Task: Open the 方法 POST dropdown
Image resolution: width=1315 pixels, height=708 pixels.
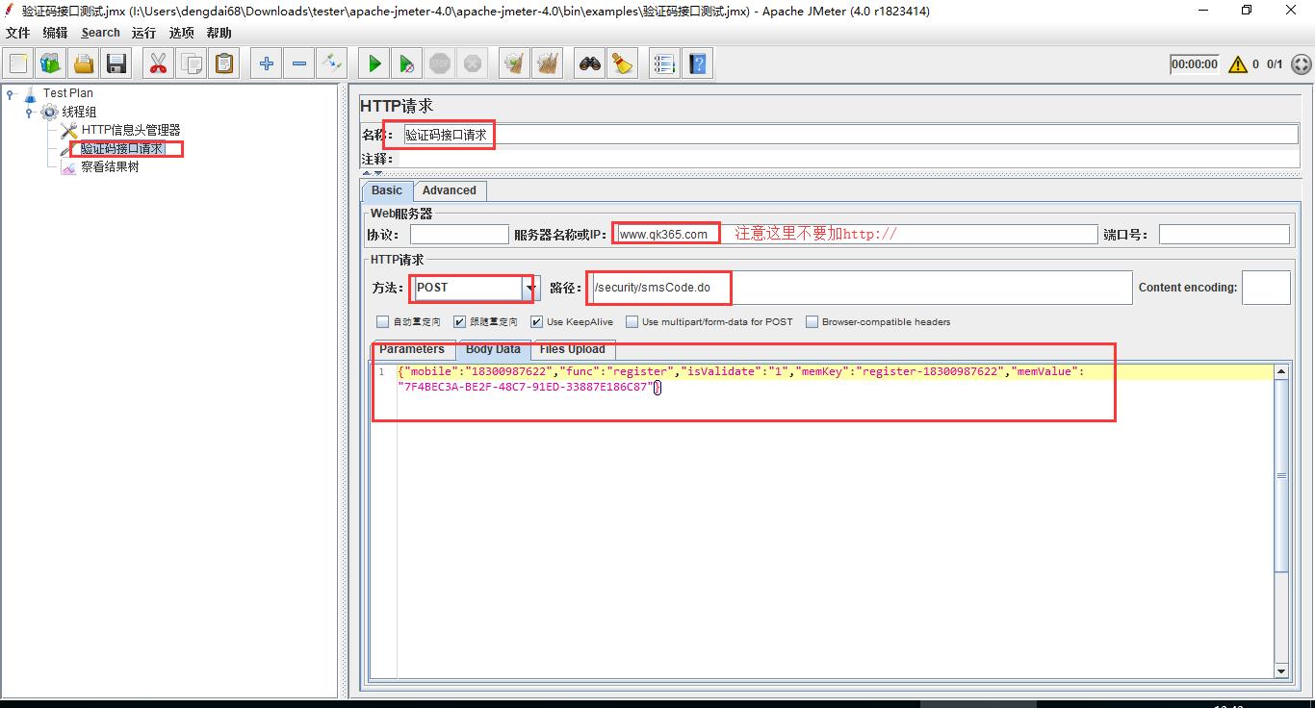Action: pyautogui.click(x=529, y=288)
